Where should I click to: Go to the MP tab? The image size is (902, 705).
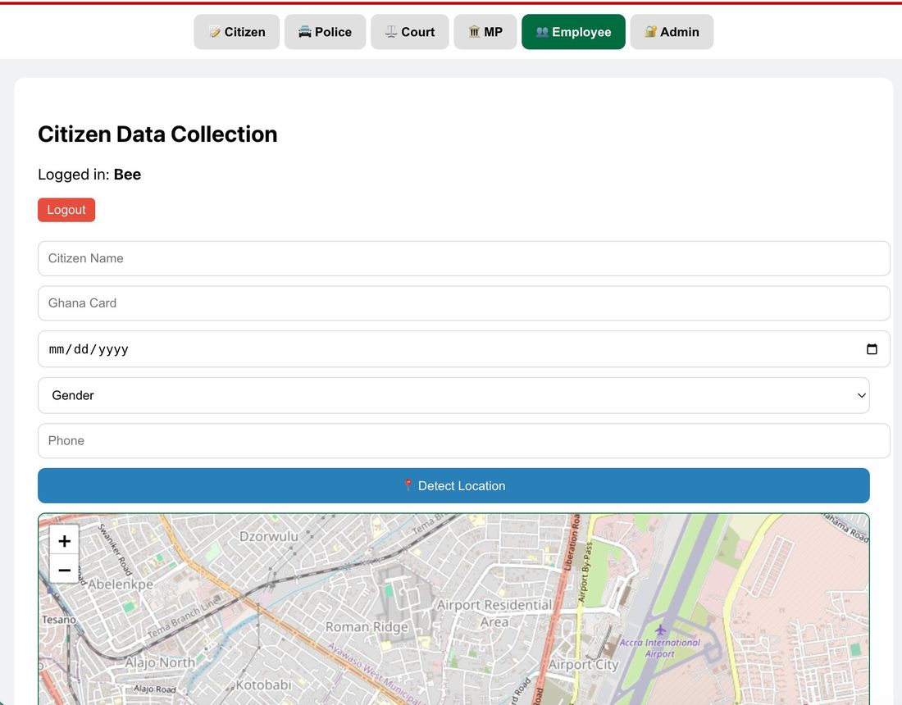coord(485,32)
